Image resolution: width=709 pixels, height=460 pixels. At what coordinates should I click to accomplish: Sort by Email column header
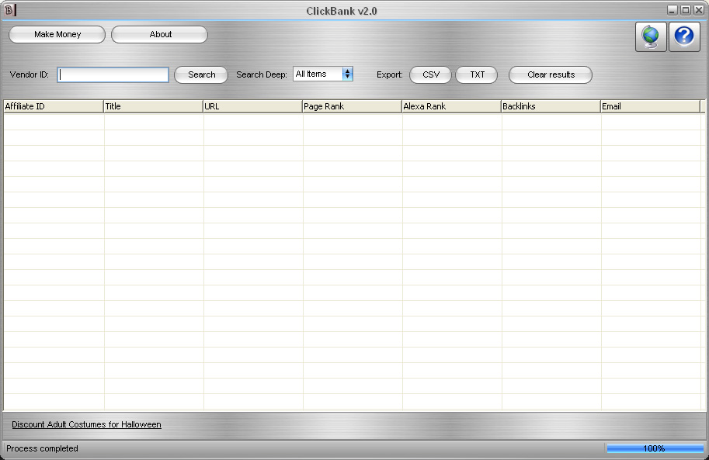coord(650,106)
